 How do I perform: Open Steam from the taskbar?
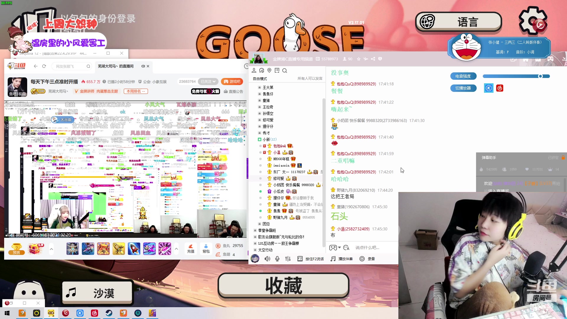[x=109, y=313]
